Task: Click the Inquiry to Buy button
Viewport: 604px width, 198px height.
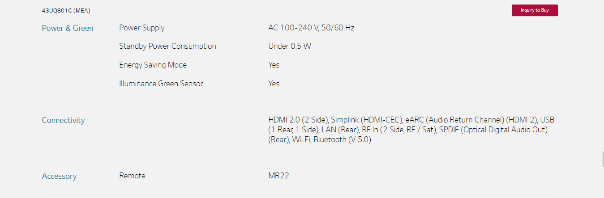Action: pyautogui.click(x=535, y=10)
